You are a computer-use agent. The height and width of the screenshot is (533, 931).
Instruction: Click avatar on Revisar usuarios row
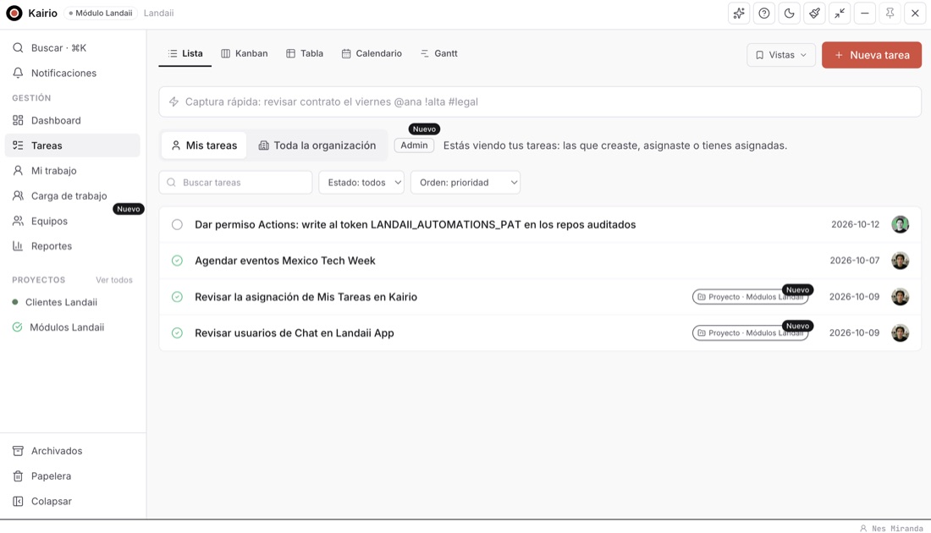[x=901, y=333]
